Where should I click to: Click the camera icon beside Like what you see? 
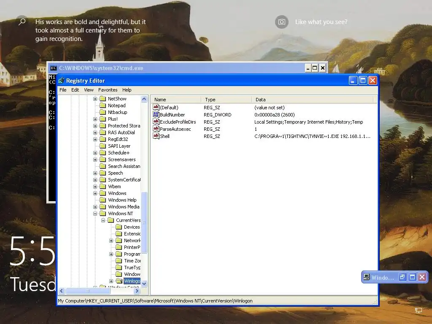click(x=281, y=22)
